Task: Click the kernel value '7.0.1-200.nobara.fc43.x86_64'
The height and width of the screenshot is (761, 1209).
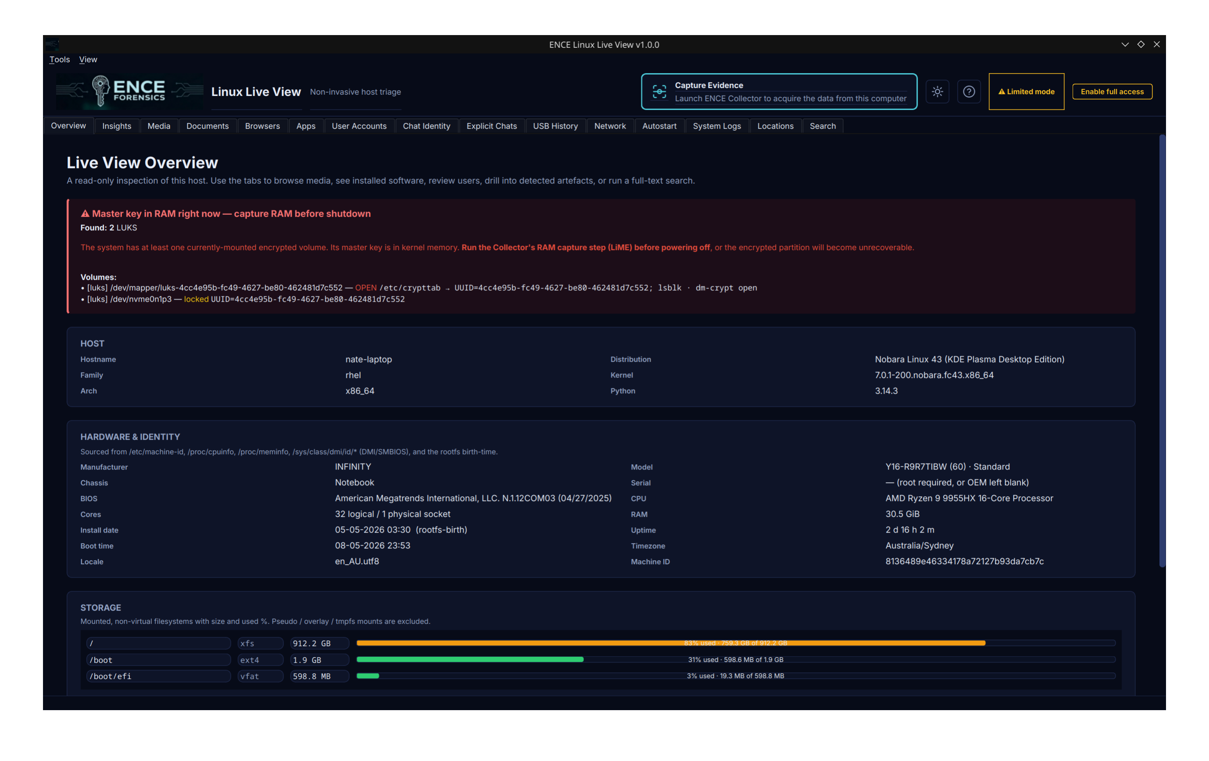Action: tap(934, 375)
